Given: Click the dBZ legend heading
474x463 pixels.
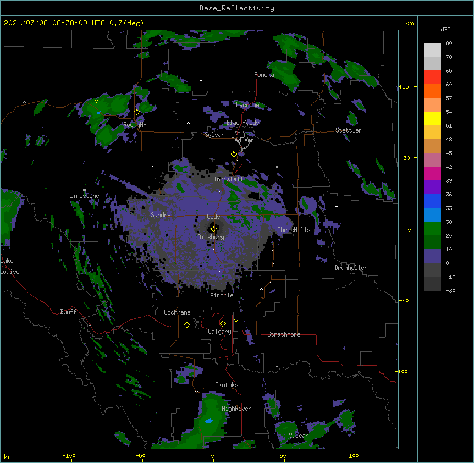Looking at the screenshot, I should 445,29.
